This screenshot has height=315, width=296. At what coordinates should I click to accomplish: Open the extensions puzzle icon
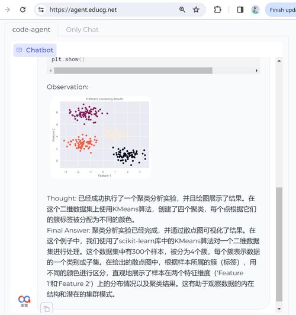218,9
